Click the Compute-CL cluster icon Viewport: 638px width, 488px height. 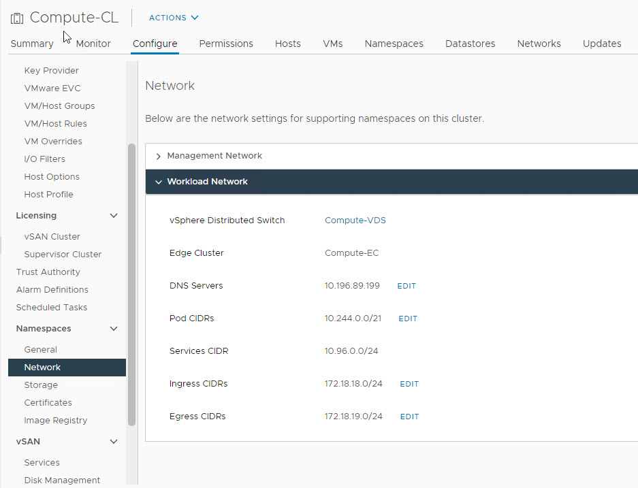tap(17, 18)
